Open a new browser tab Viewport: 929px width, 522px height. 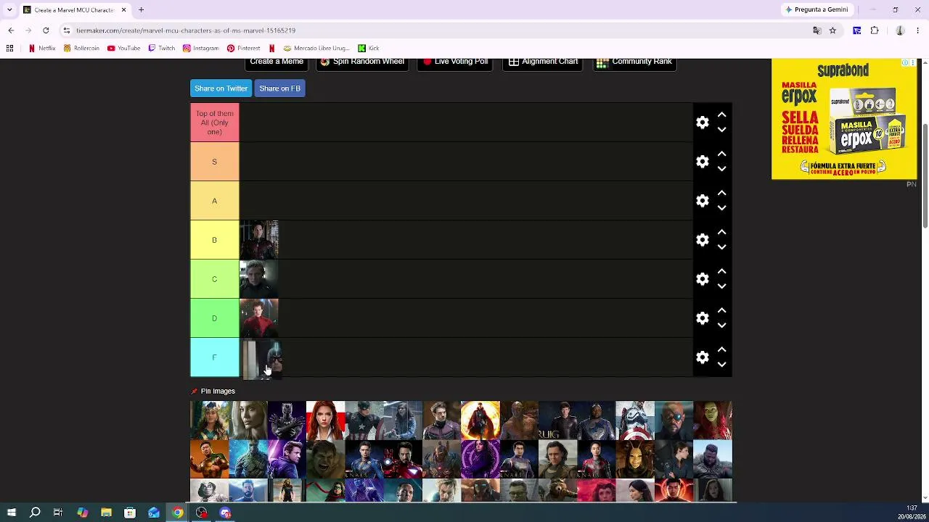[x=142, y=10]
